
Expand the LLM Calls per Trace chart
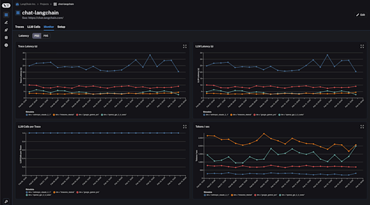[185, 126]
